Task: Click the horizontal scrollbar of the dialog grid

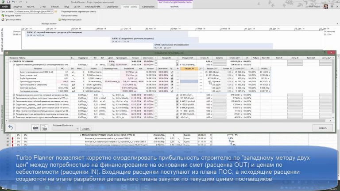Action: click(167, 121)
